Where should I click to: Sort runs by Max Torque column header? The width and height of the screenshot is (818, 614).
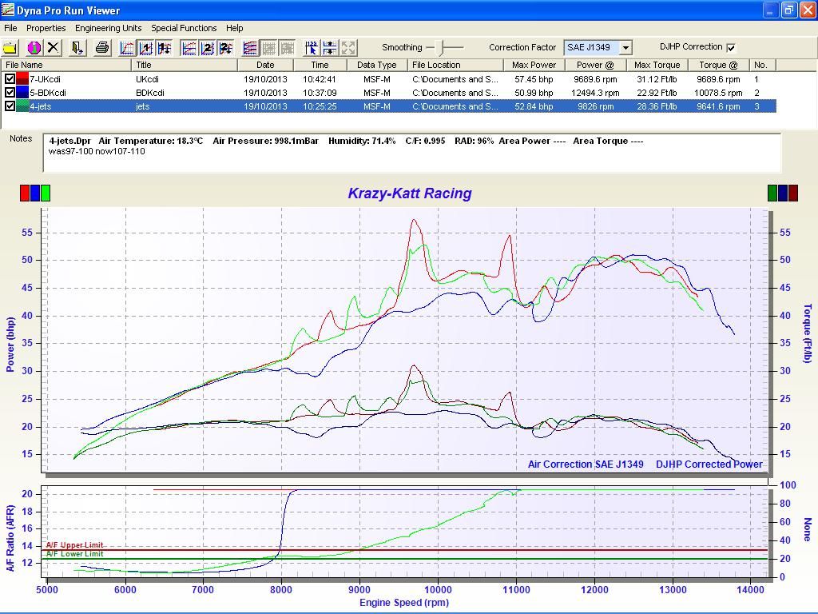point(657,65)
